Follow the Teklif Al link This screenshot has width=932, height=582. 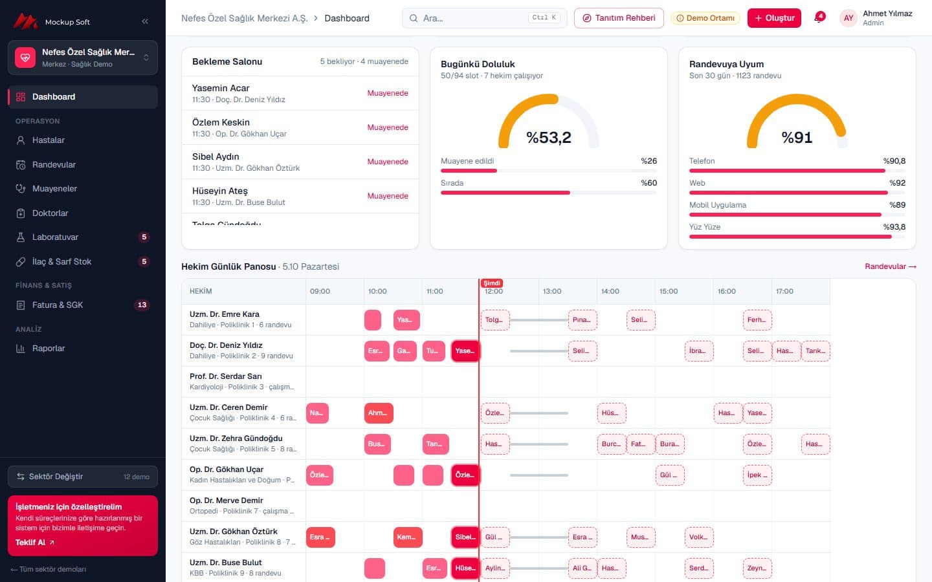coord(35,543)
